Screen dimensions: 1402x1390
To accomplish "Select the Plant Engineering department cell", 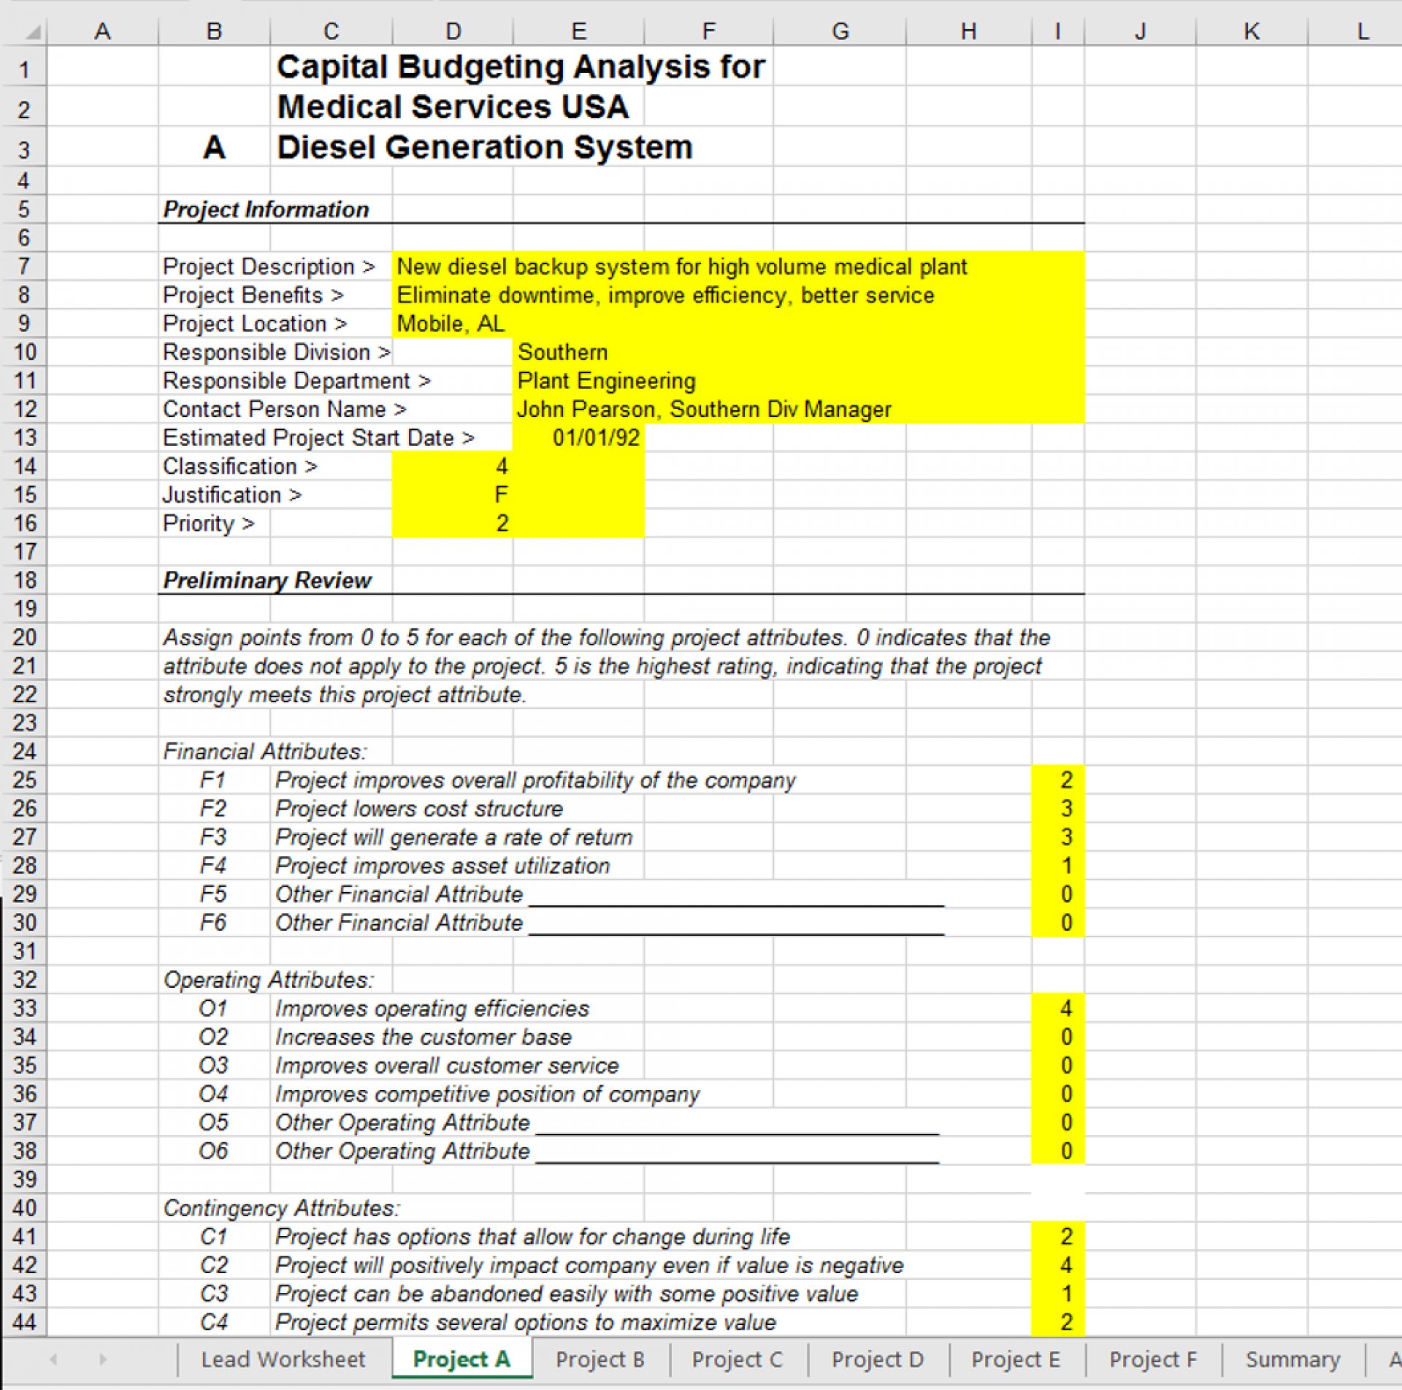I will tap(799, 380).
